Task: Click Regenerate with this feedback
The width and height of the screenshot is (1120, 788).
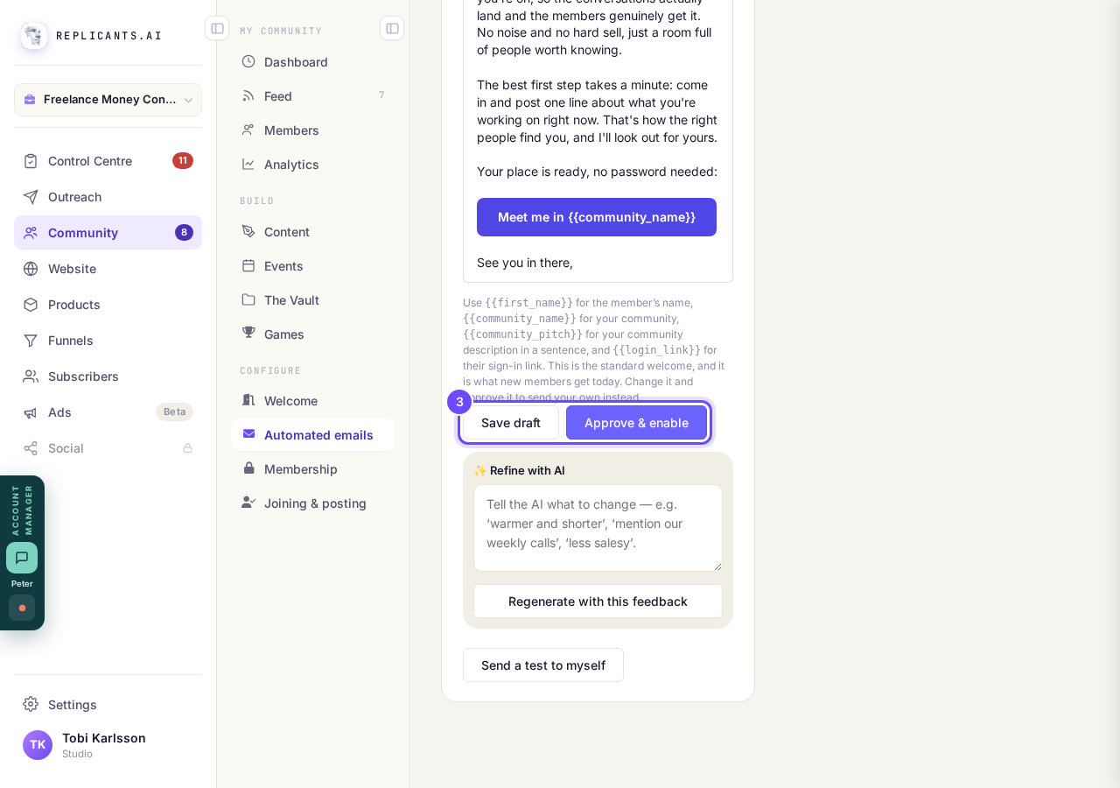Action: coord(598,602)
